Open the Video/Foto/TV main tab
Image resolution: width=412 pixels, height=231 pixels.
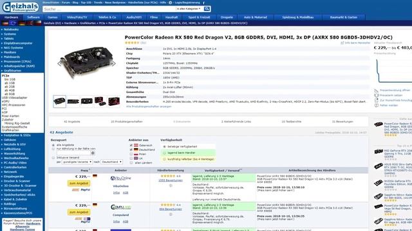coord(77,17)
